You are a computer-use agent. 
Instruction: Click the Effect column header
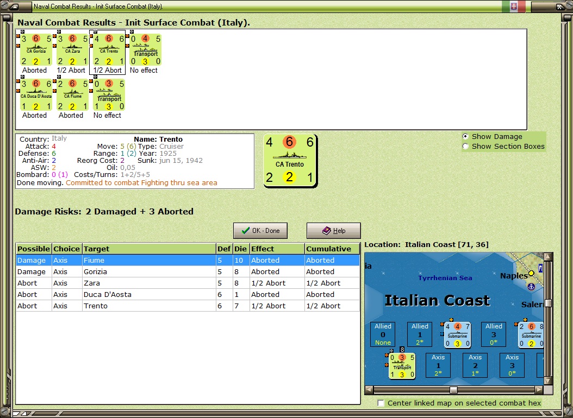click(x=277, y=249)
